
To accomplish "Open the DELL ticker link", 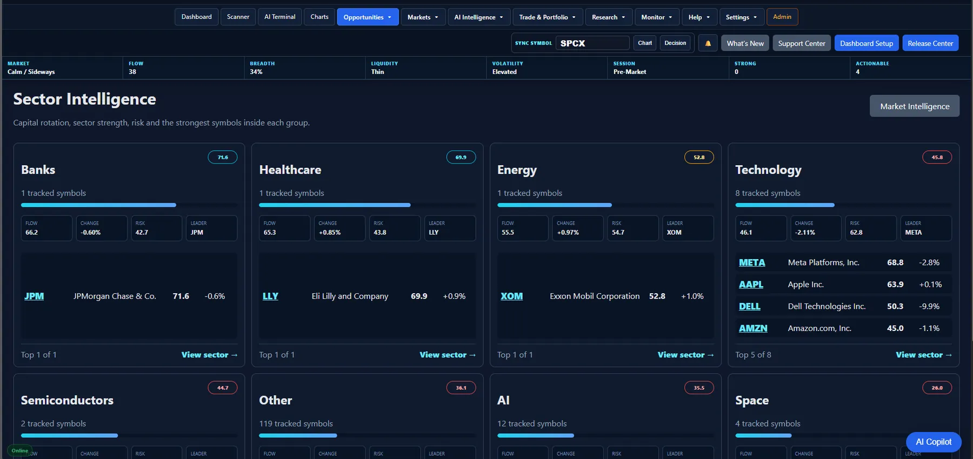I will (749, 306).
